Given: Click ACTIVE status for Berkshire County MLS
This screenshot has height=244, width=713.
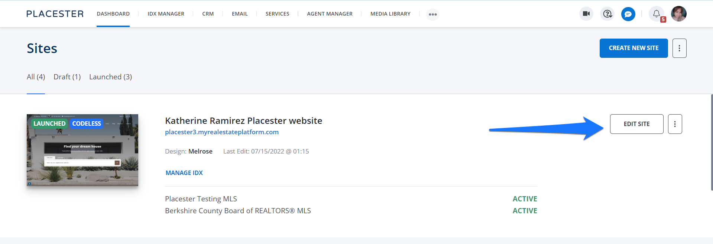Looking at the screenshot, I should point(525,211).
